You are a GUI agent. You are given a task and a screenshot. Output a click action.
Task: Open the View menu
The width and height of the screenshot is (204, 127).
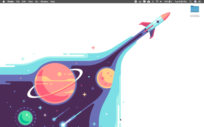point(30,2)
